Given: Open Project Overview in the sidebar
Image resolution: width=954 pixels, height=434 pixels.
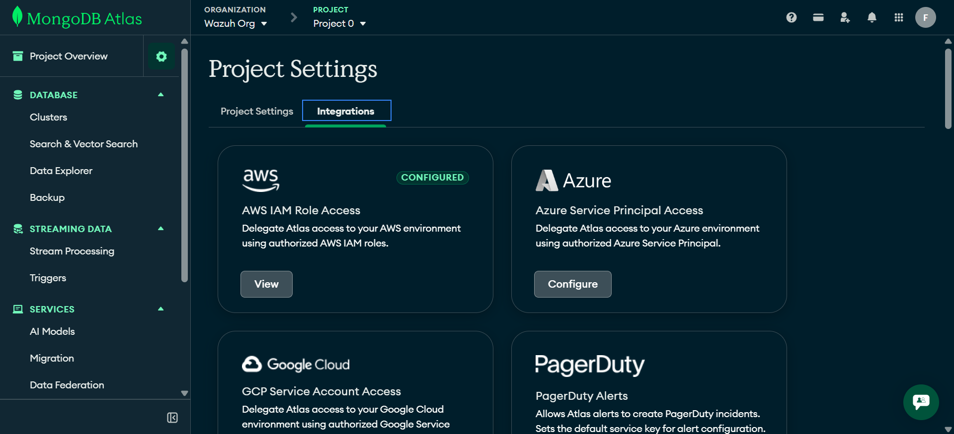Looking at the screenshot, I should [x=69, y=56].
